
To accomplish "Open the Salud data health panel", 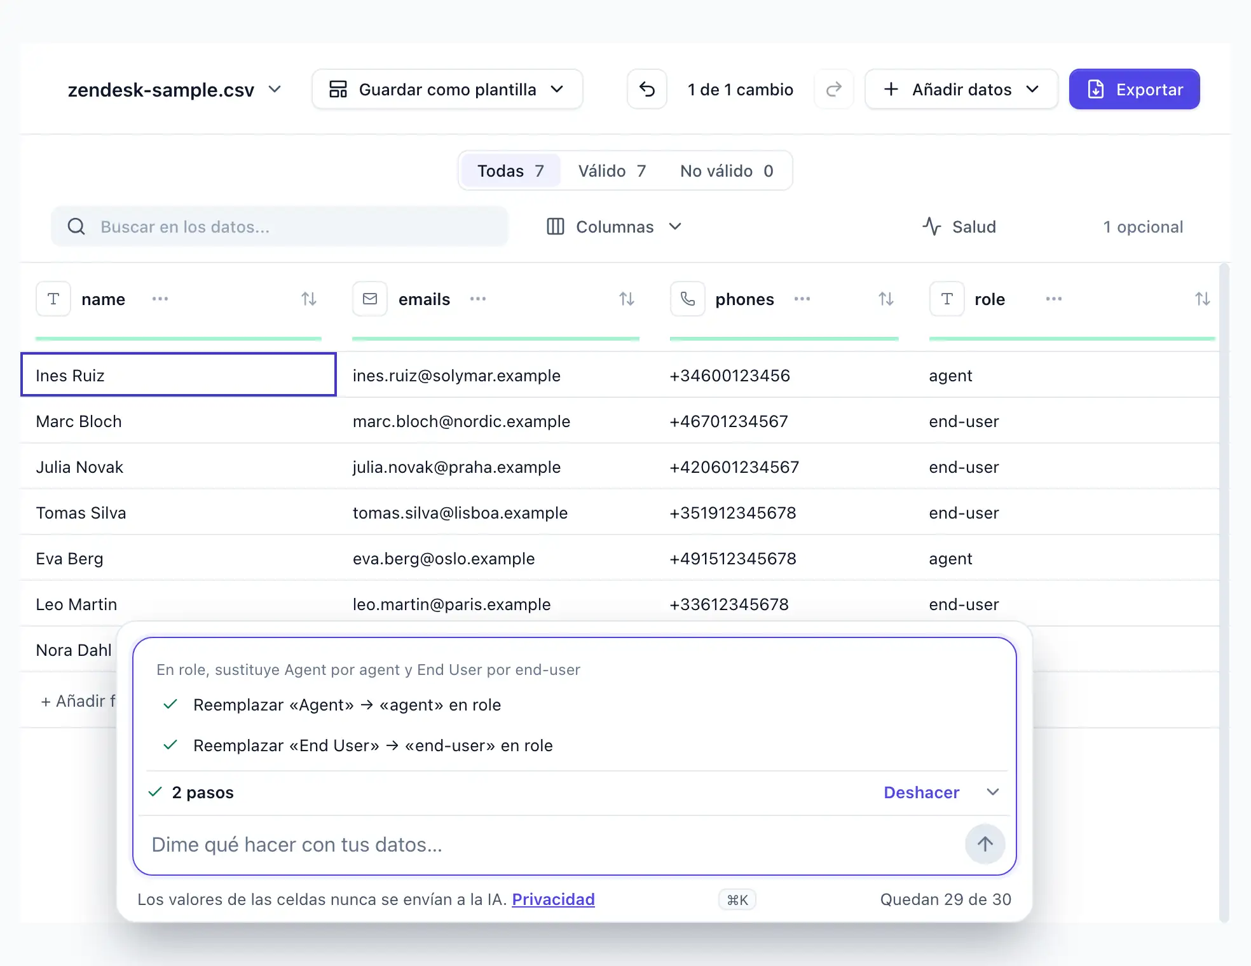I will (959, 227).
